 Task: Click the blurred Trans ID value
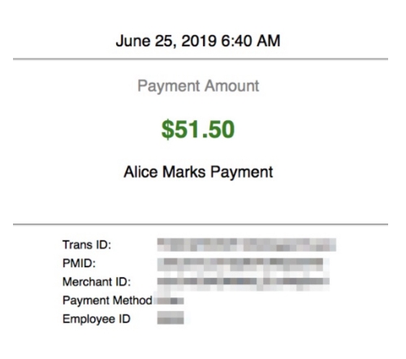[247, 244]
